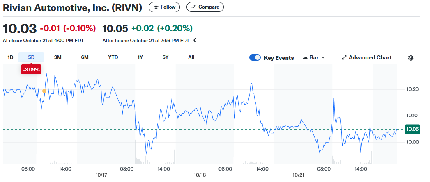This screenshot has width=430, height=182.
Task: Click the Compare arrows icon
Action: click(194, 7)
